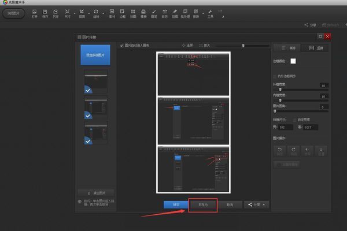
Task: Click the 打开 (Open) toolbar icon
Action: click(x=35, y=13)
